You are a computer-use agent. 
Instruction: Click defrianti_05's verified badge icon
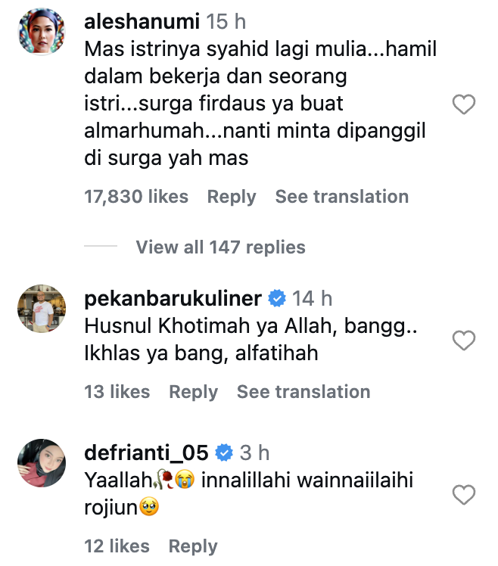click(x=223, y=452)
